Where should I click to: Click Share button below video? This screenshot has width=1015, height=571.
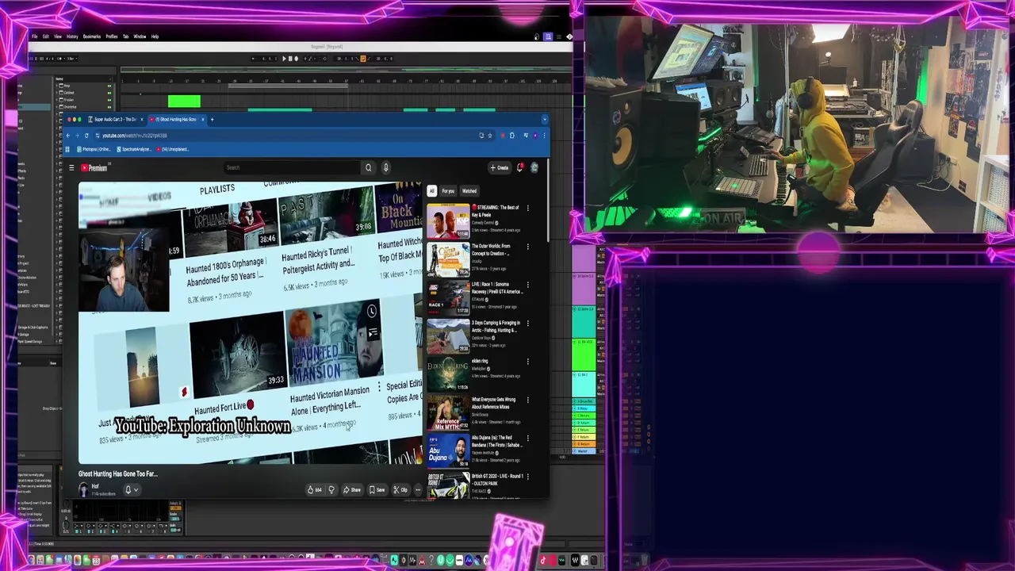(x=351, y=489)
